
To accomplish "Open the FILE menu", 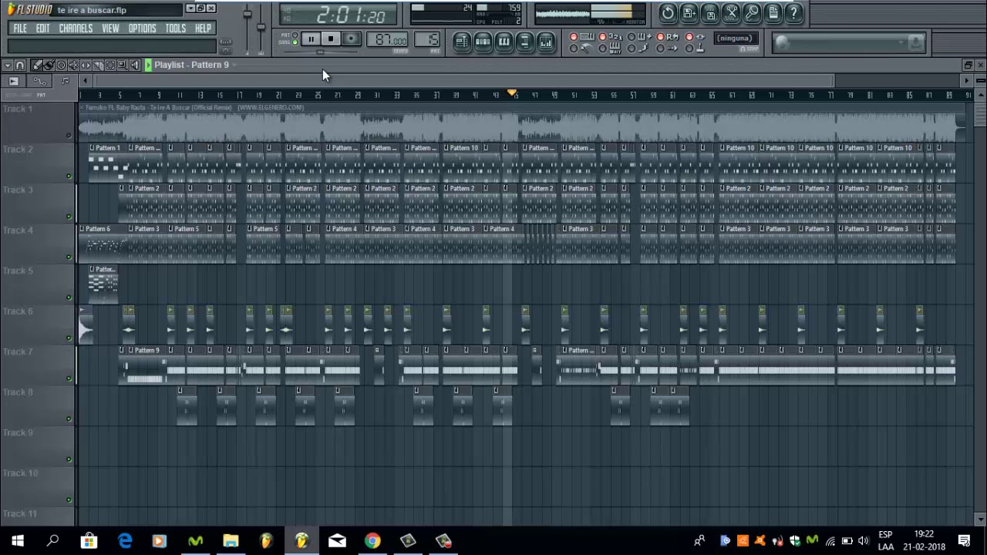I will (x=20, y=29).
